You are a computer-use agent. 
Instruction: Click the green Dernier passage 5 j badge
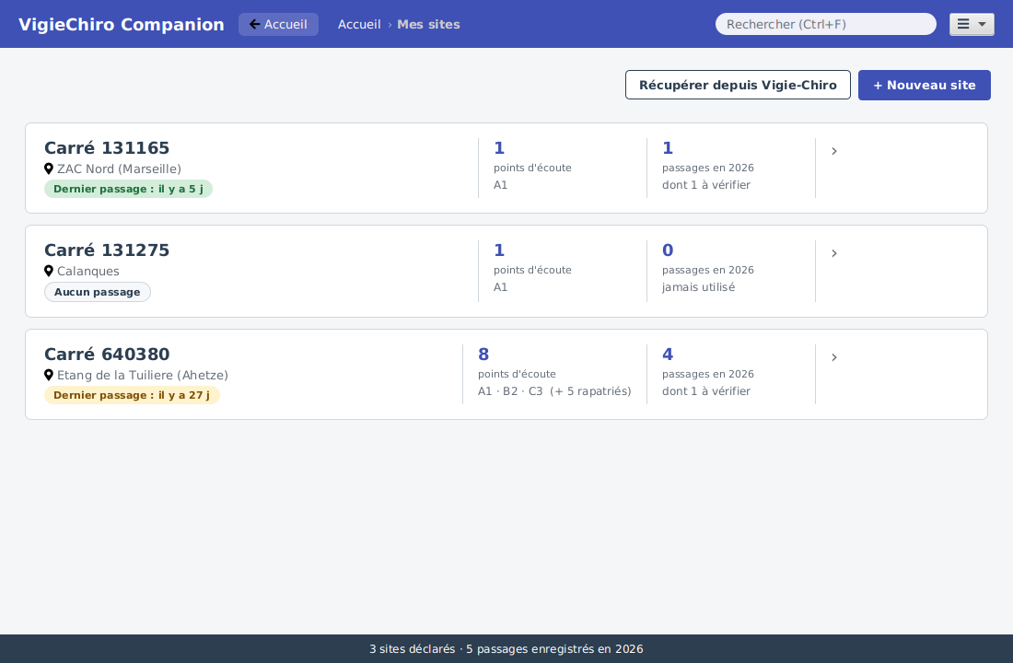click(x=128, y=189)
